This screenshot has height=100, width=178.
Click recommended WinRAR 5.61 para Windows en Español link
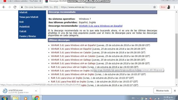pos(101,26)
